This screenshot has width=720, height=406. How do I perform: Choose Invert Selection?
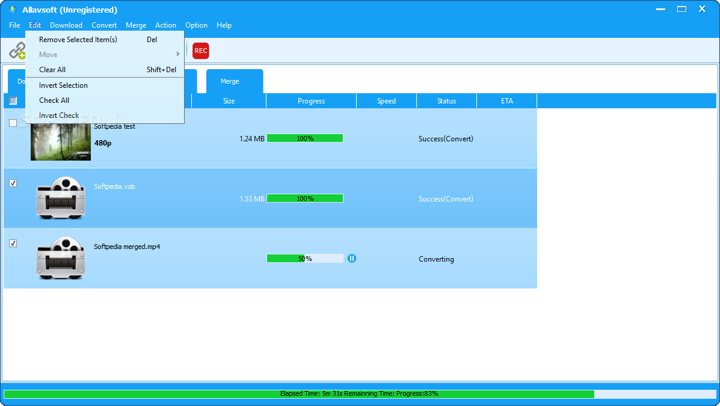(x=62, y=85)
